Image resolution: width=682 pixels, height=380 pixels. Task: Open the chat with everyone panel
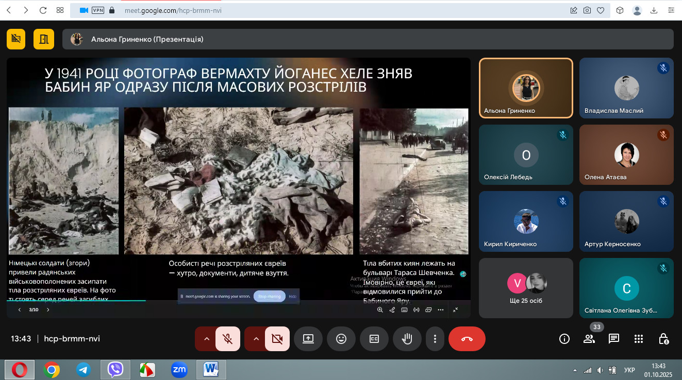[x=613, y=339]
